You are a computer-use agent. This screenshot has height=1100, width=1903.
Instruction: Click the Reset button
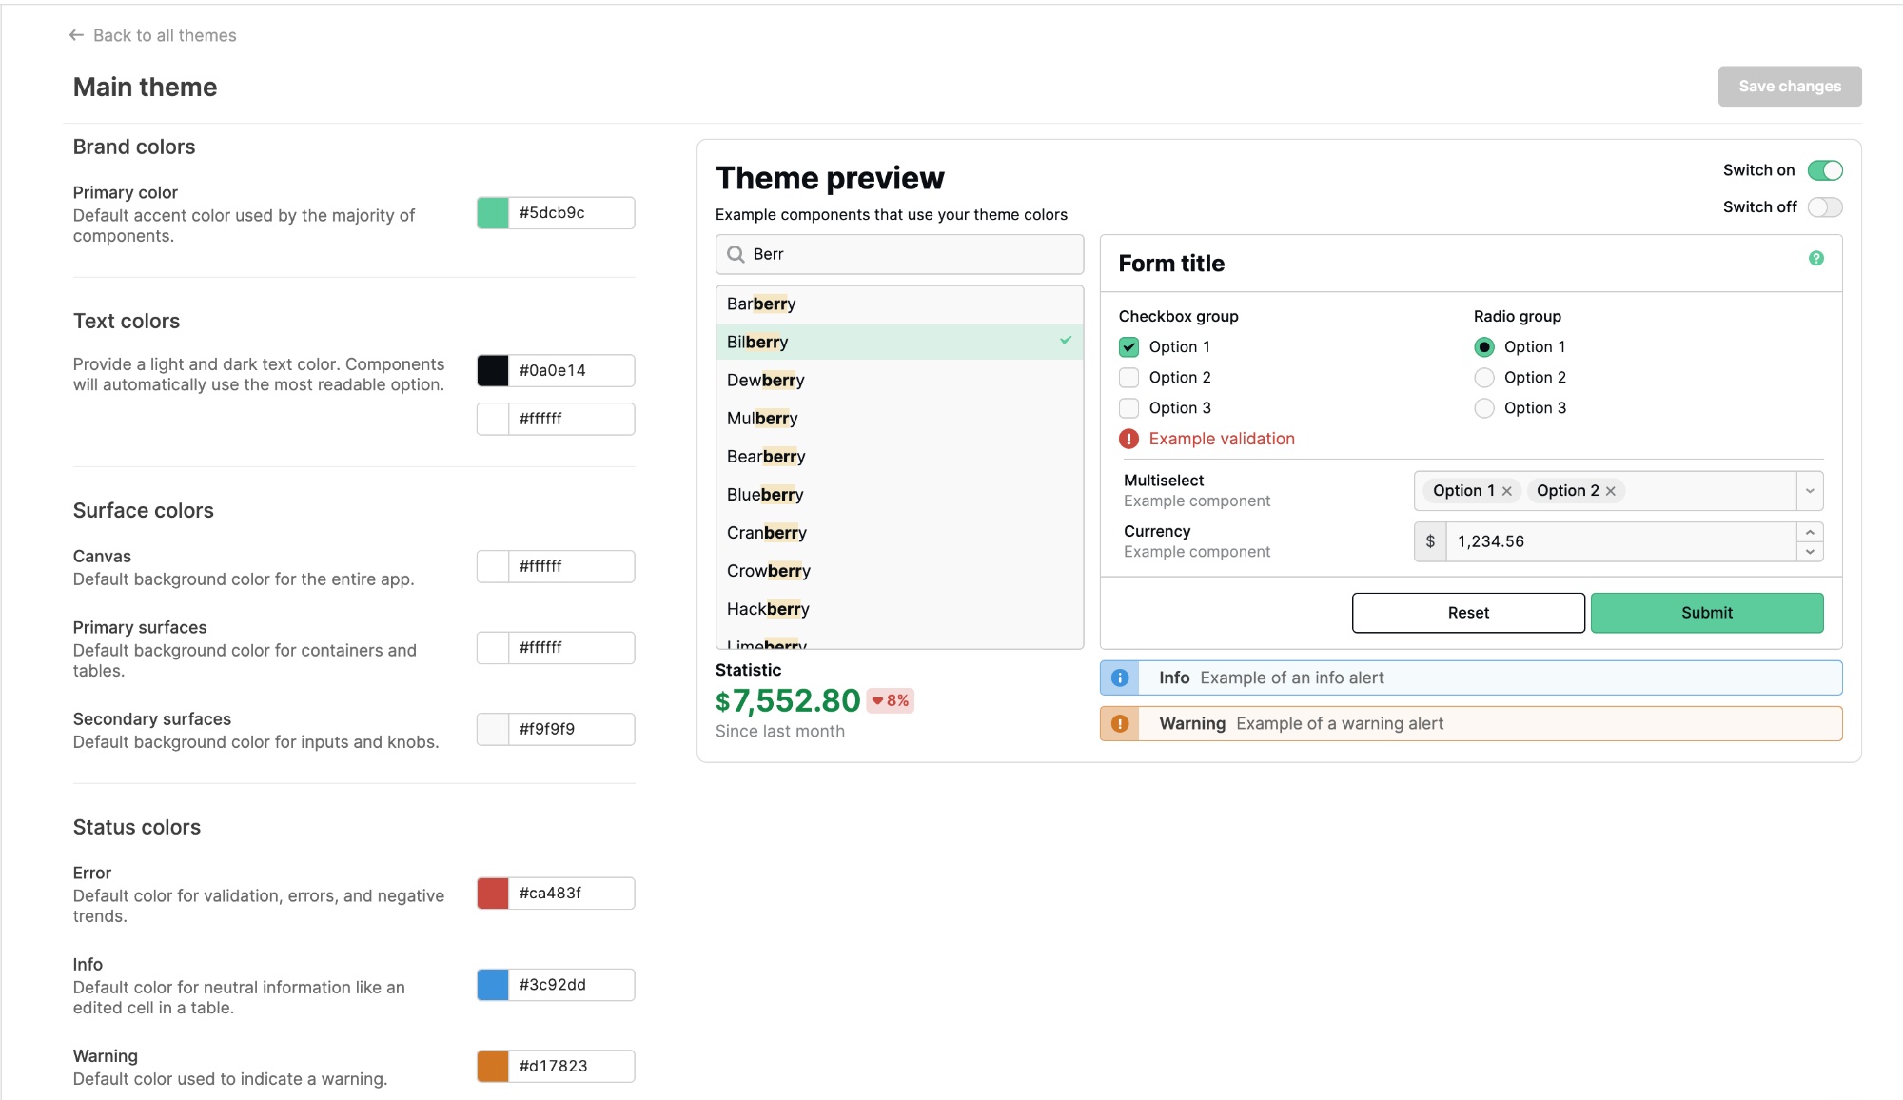(x=1468, y=613)
